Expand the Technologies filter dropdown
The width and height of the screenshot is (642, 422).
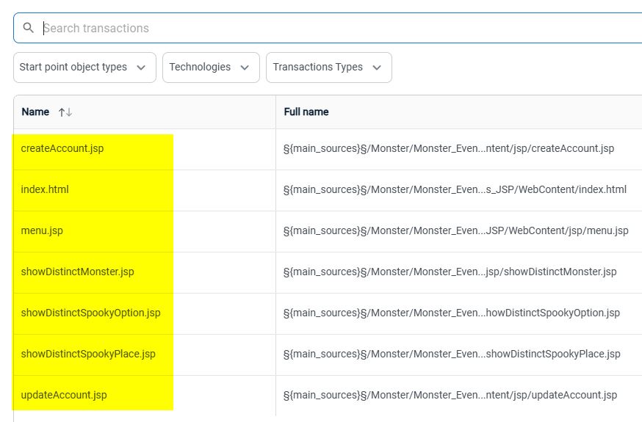pos(211,67)
